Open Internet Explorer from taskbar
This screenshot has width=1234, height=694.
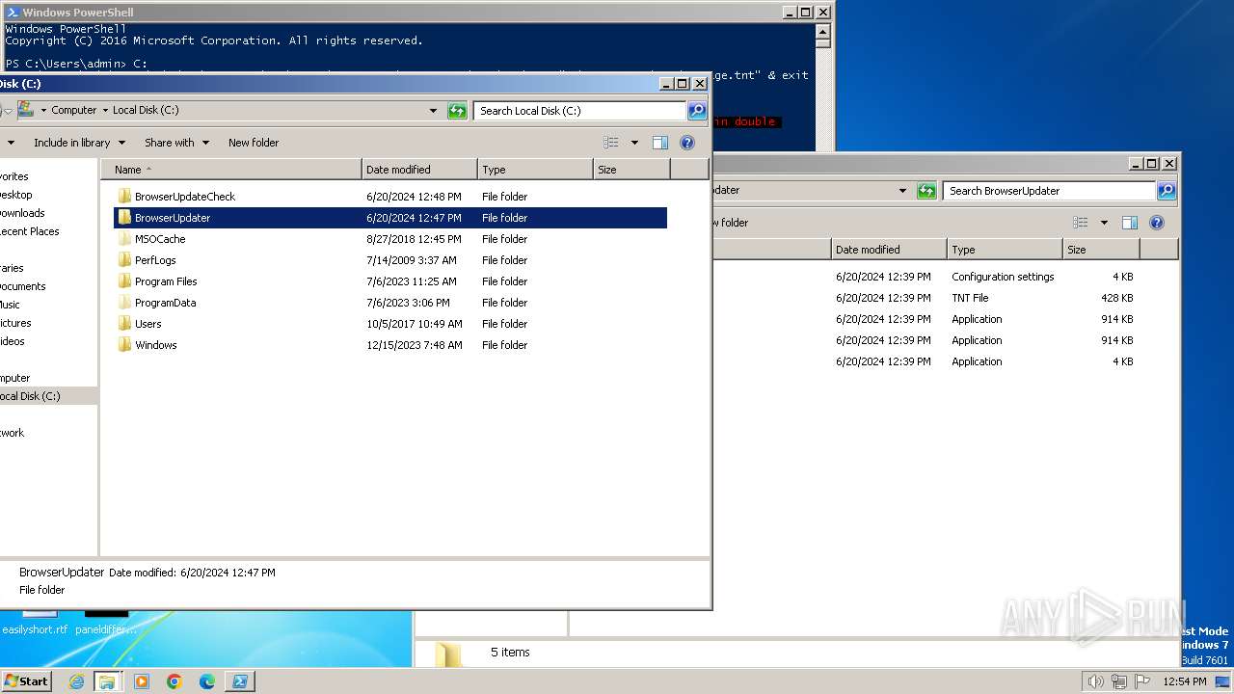(76, 681)
